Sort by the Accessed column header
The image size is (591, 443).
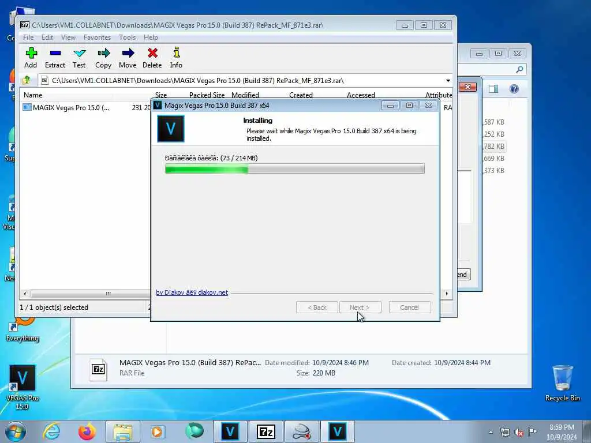click(361, 95)
